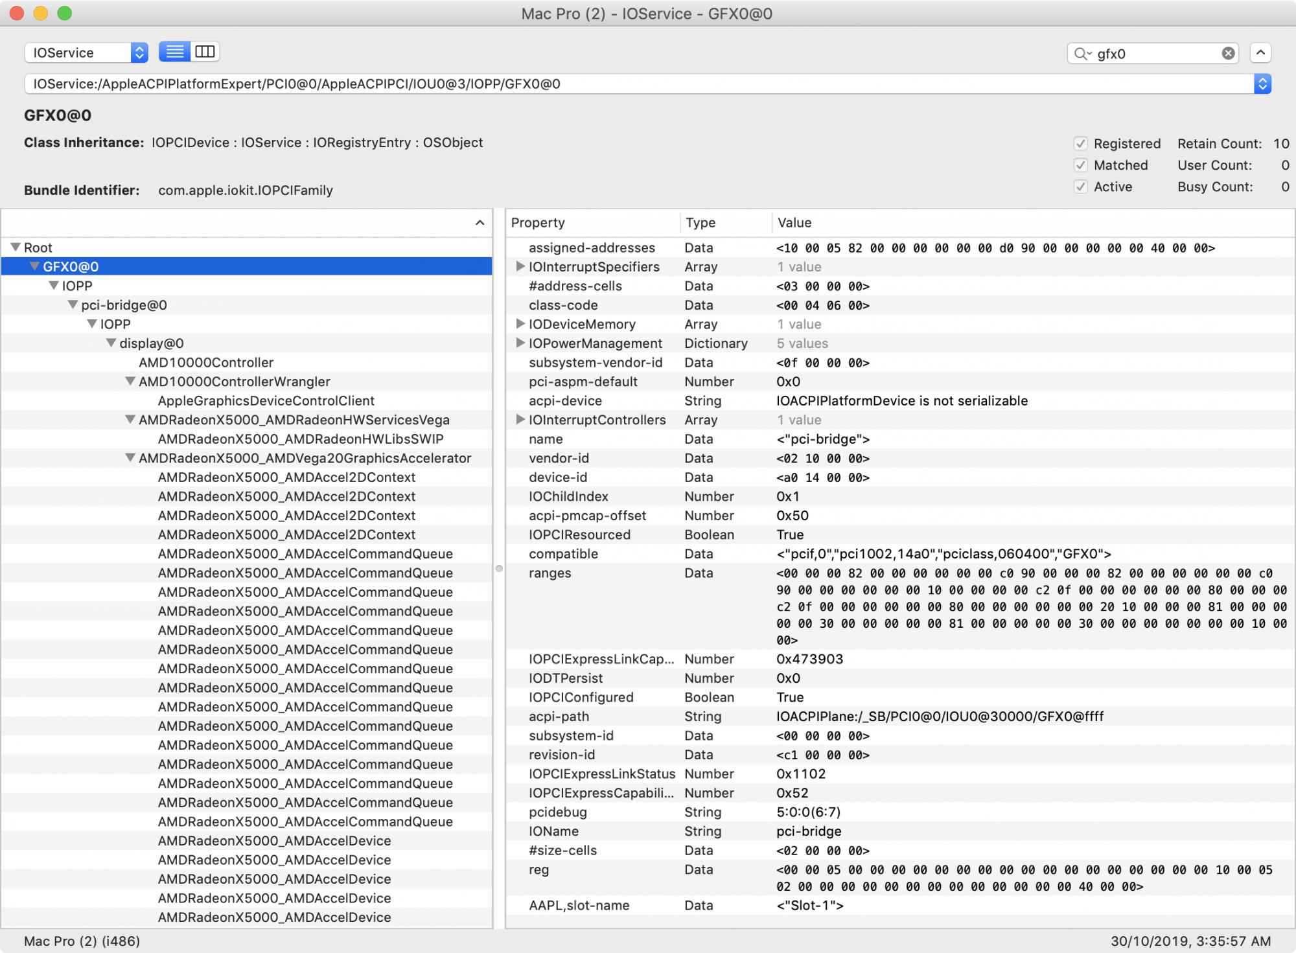This screenshot has width=1296, height=953.
Task: Collapse AMDRadeonX5000_AMDRadeonHWServicesVega node
Action: tap(131, 419)
